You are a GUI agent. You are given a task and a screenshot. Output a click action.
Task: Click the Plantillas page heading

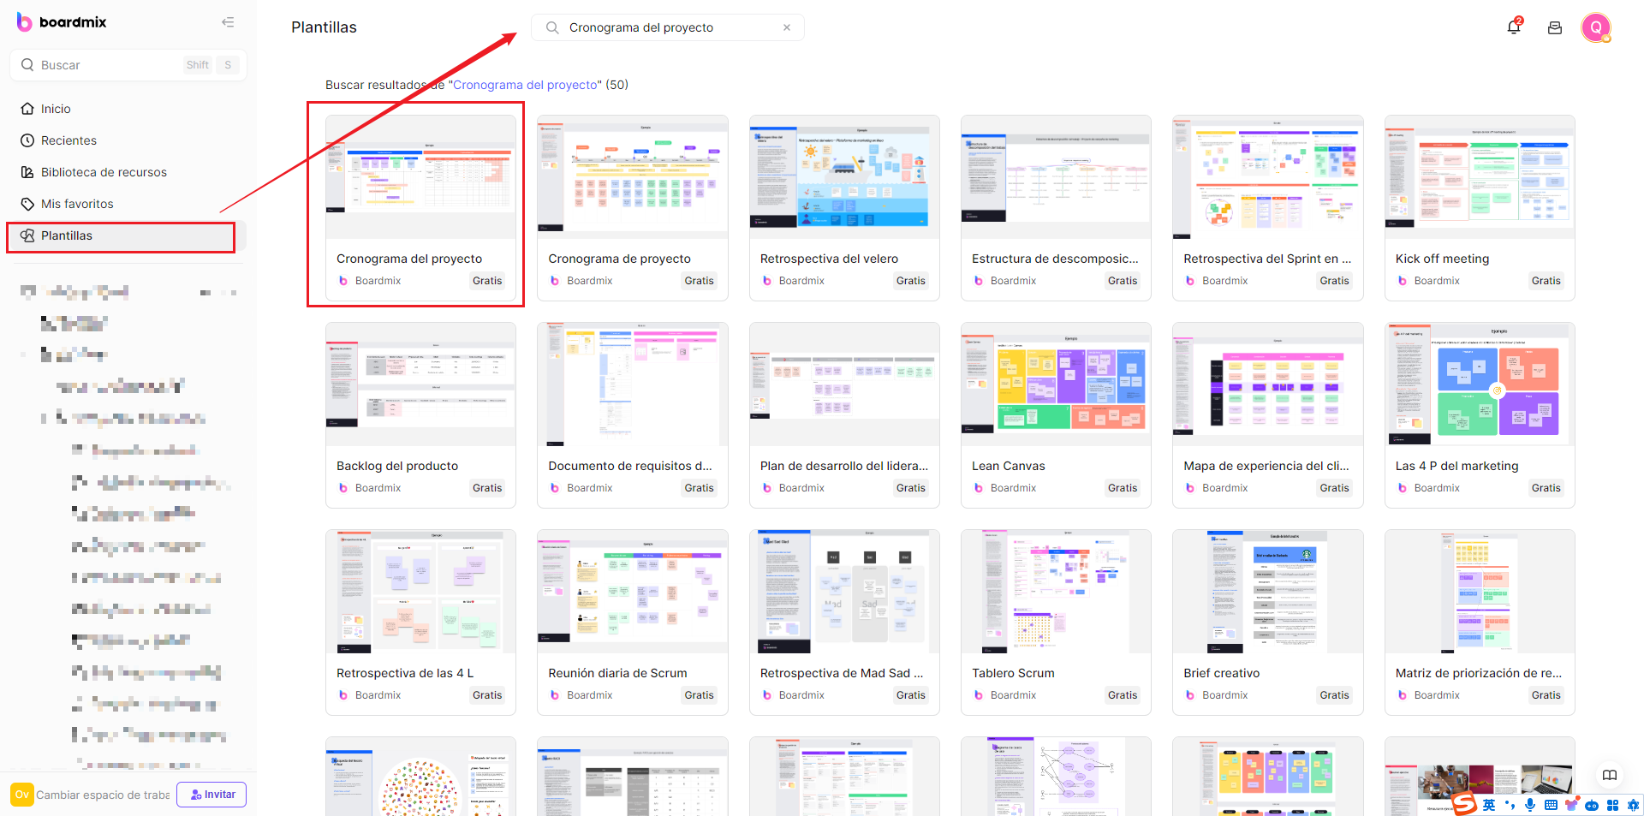(x=324, y=27)
